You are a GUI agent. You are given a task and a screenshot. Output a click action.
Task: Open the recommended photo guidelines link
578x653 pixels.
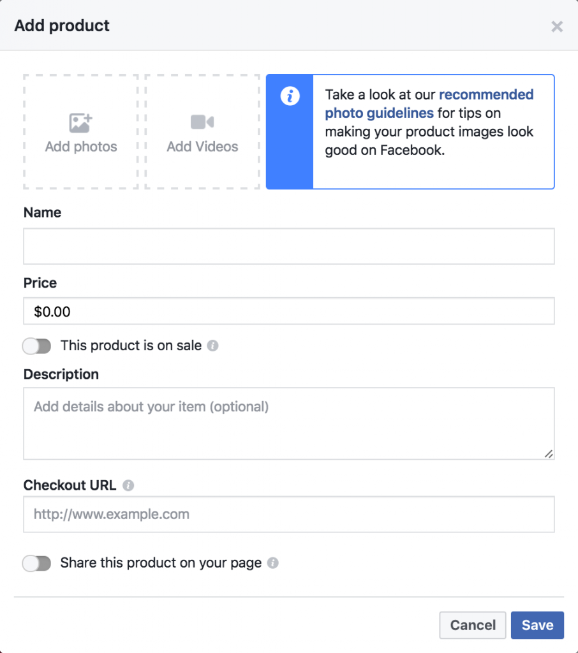point(429,104)
